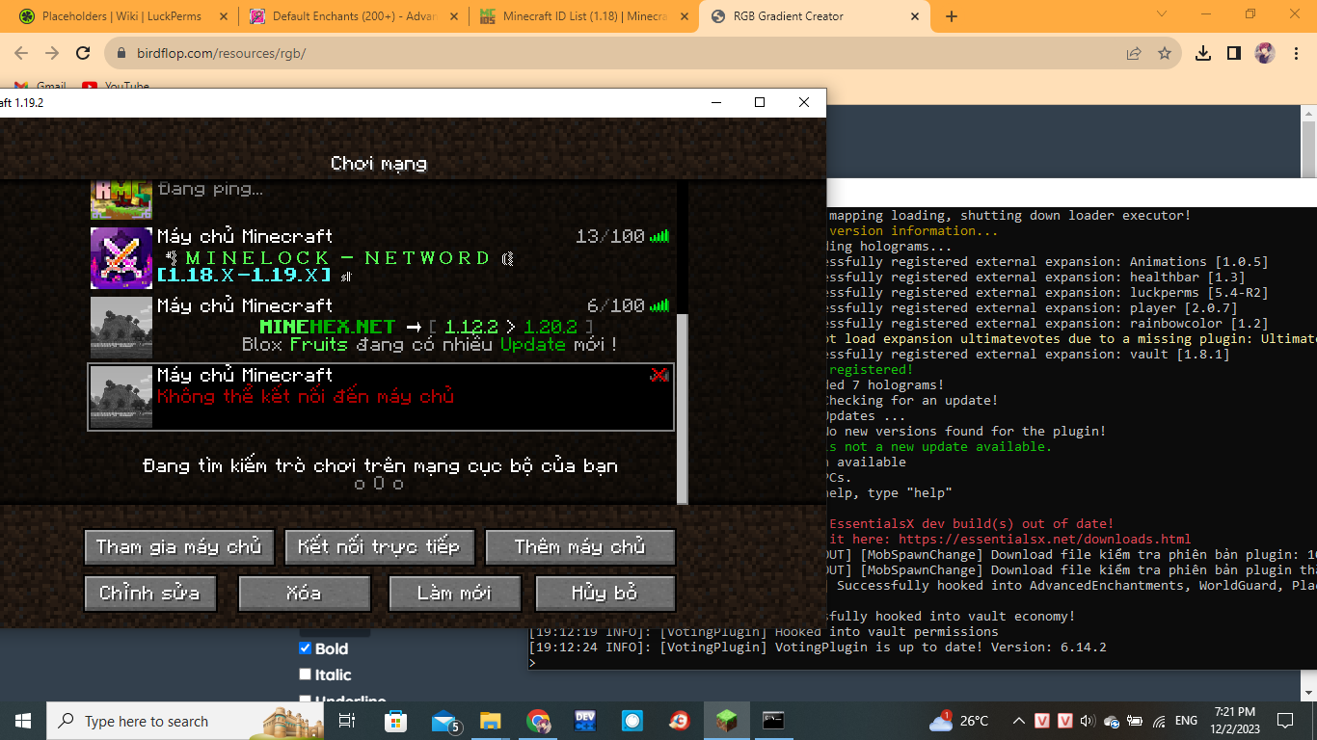
Task: Open Microsoft Store from taskbar
Action: (x=395, y=721)
